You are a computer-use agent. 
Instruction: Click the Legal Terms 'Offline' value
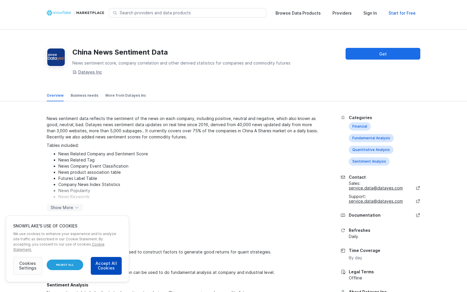coord(356,278)
